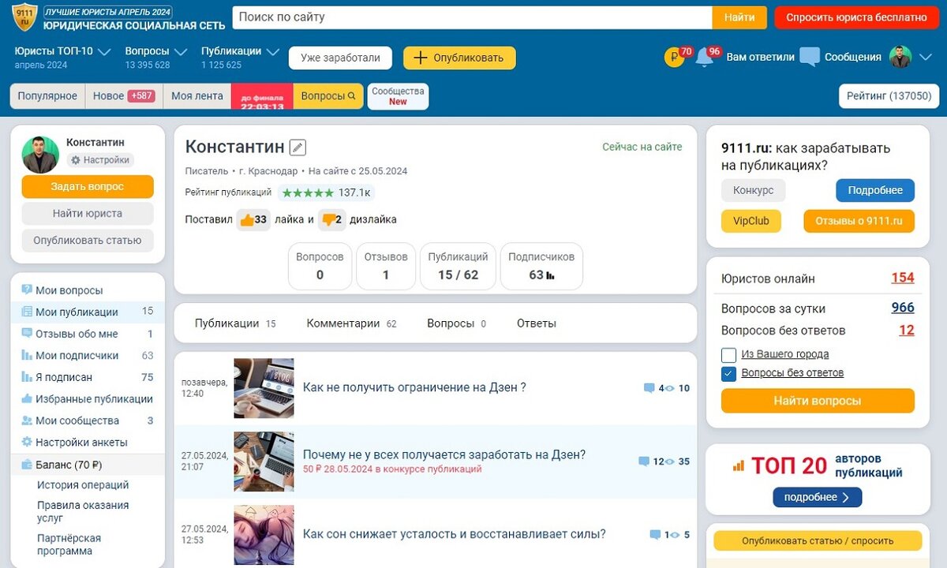Click comments icon on sleep article

point(655,535)
